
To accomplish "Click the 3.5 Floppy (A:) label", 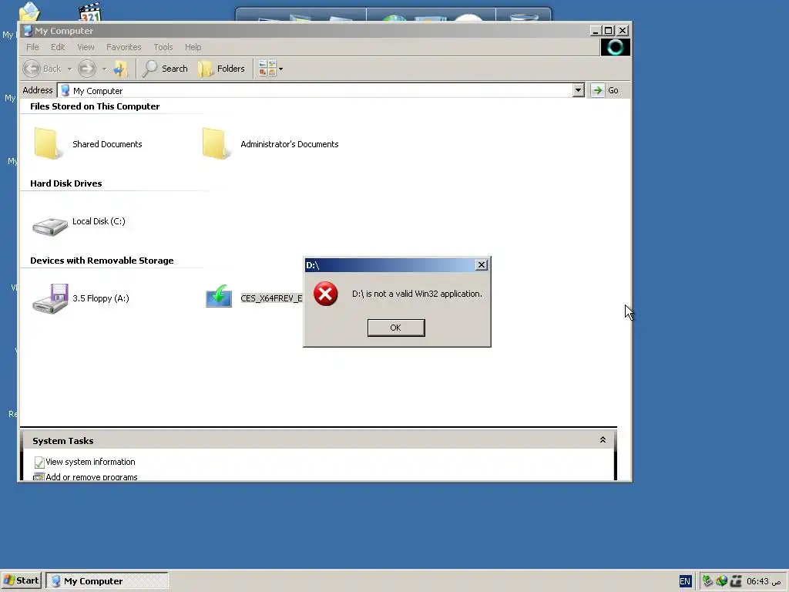I will 101,298.
